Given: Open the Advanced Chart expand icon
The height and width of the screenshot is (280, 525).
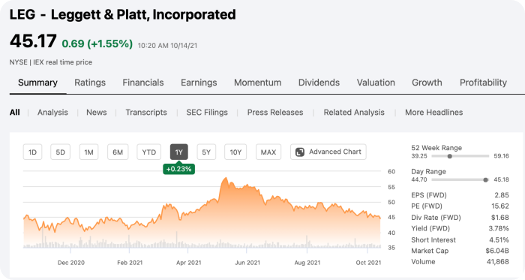Looking at the screenshot, I should (300, 152).
